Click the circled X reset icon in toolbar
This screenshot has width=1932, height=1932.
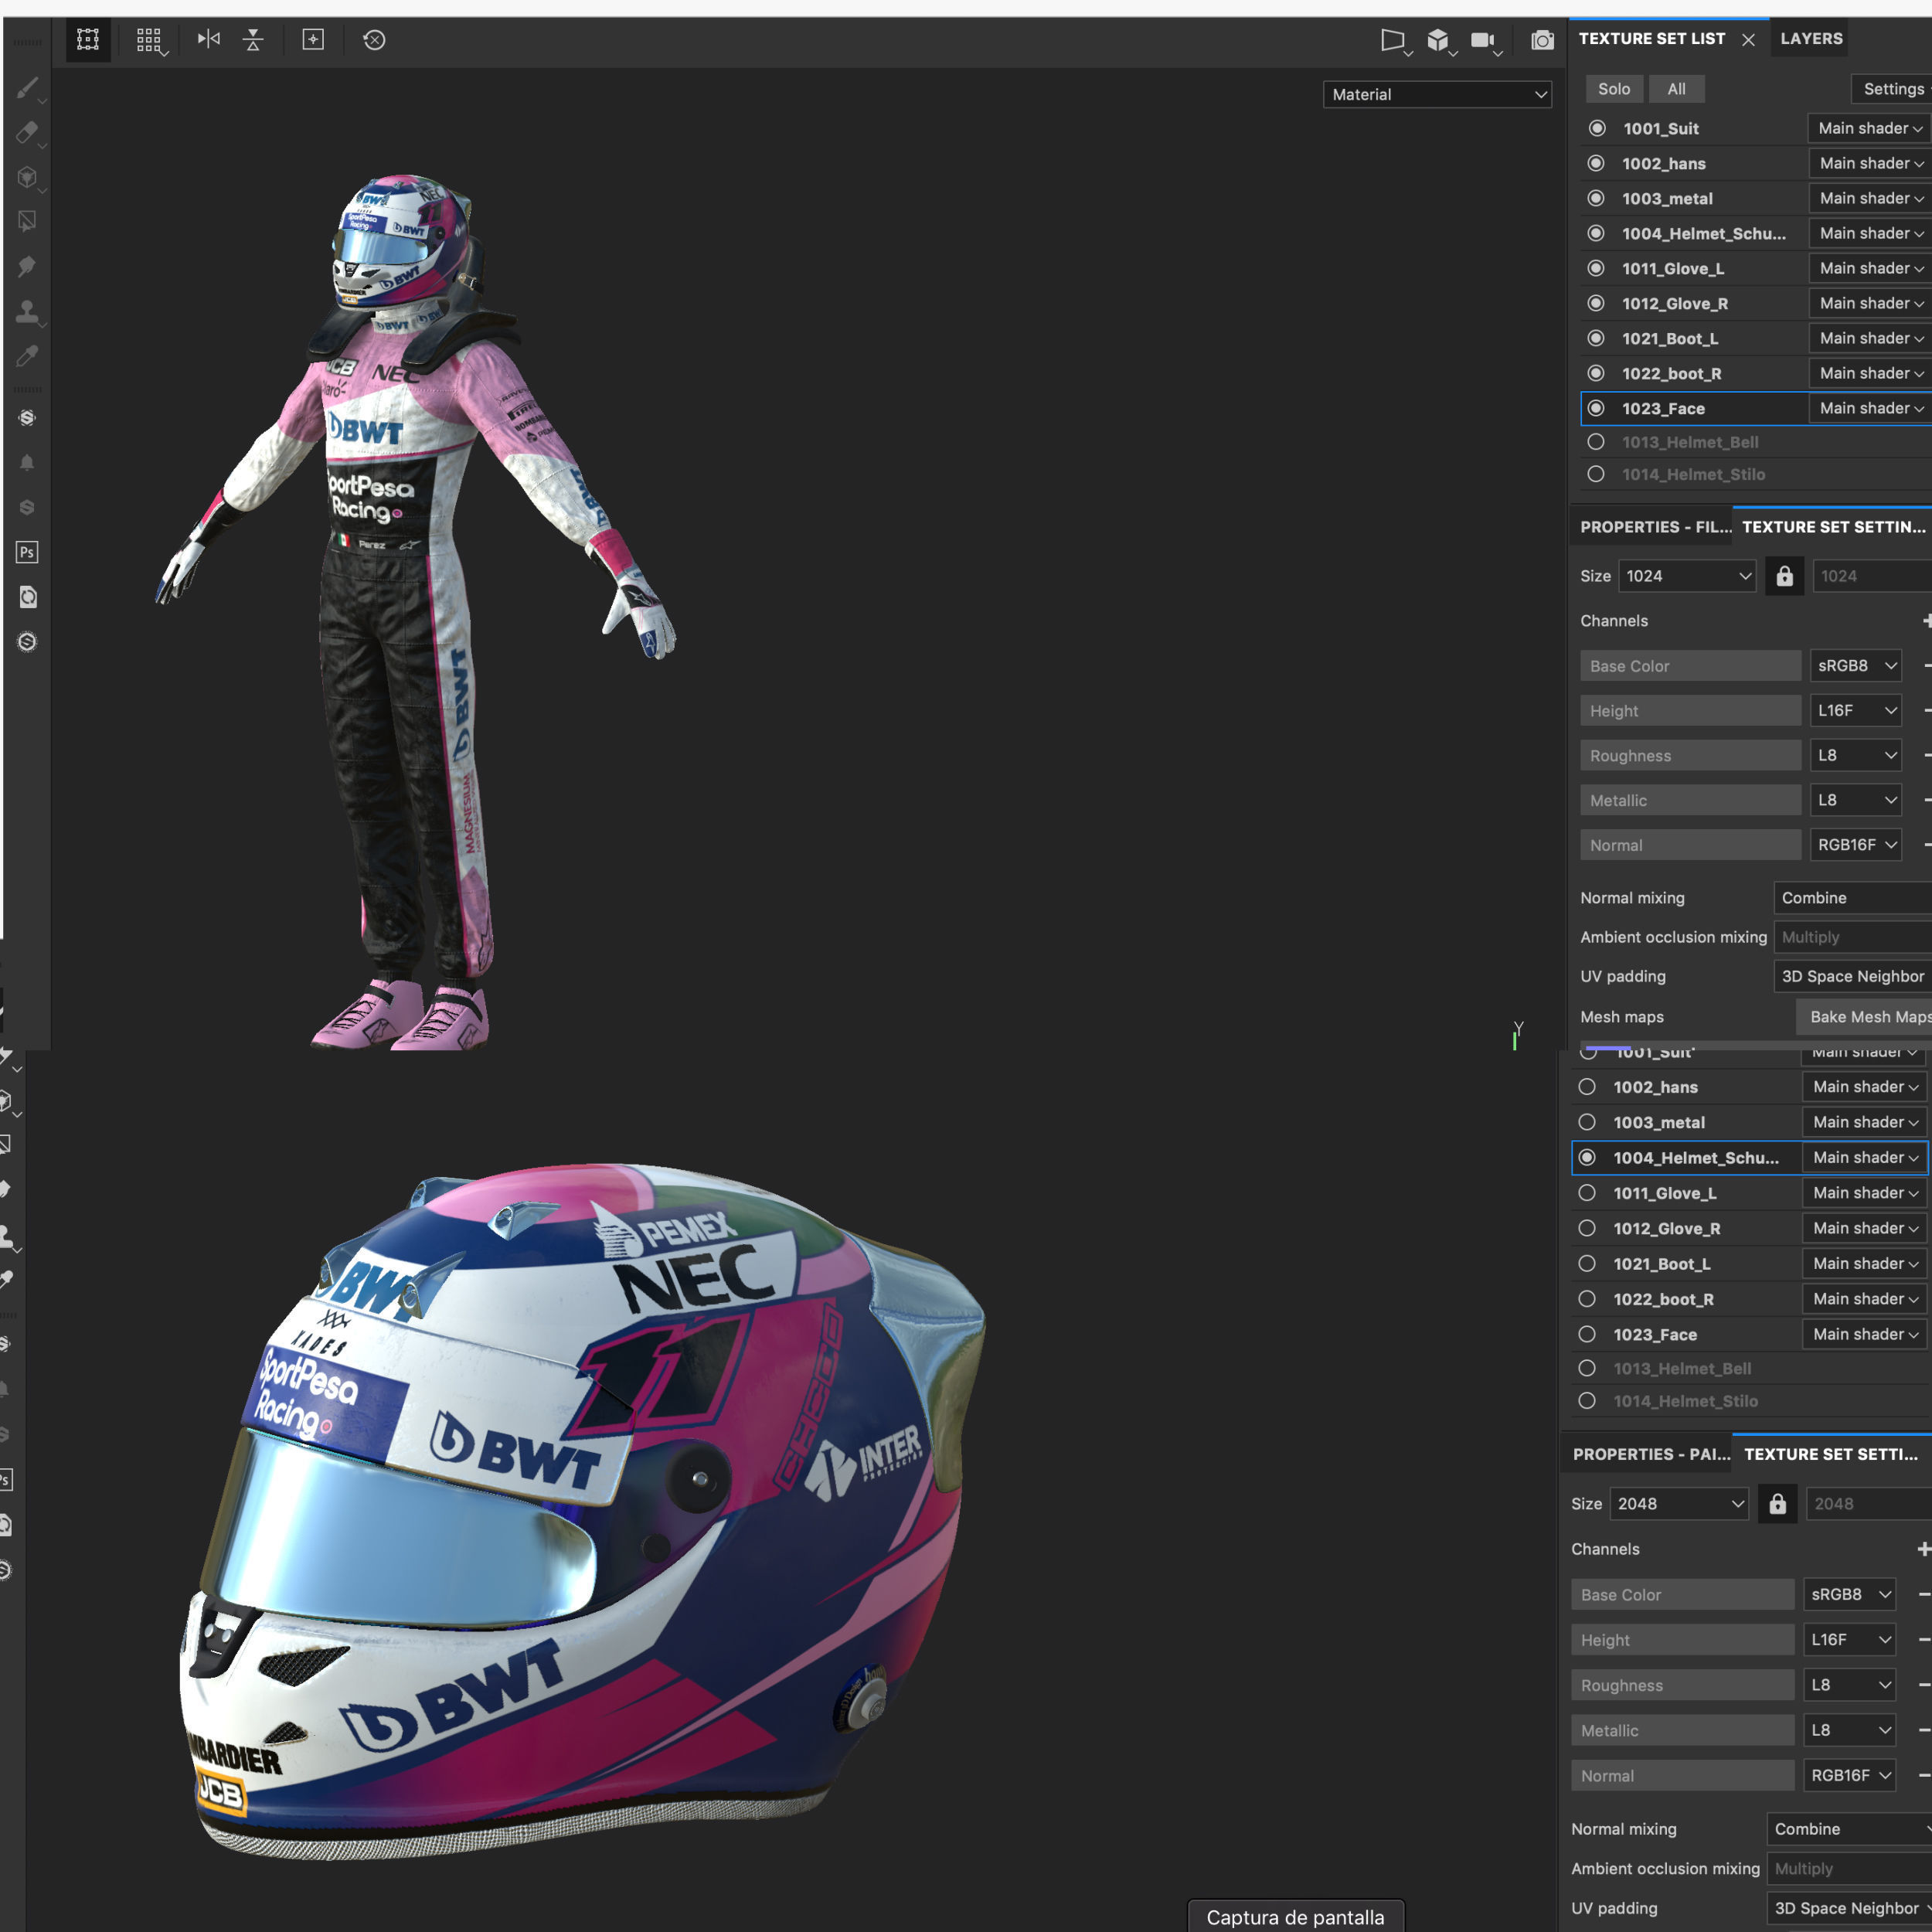coord(374,40)
